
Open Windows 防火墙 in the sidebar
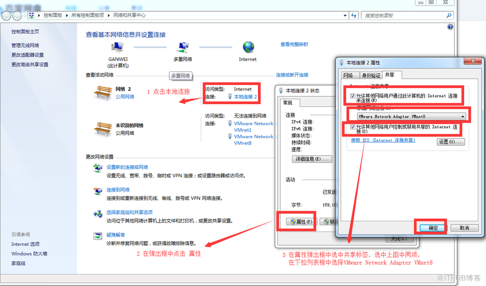point(29,253)
